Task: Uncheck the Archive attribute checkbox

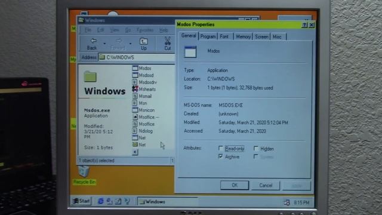Action: click(221, 156)
